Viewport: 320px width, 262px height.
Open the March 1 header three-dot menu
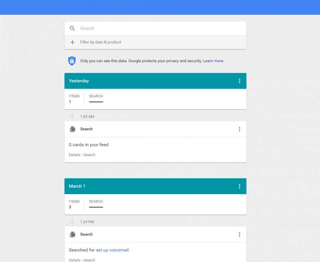click(239, 186)
